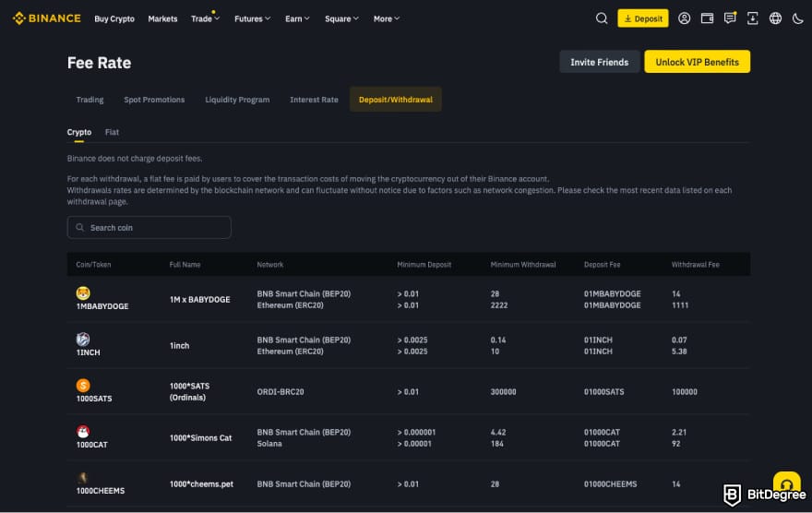812x513 pixels.
Task: Open the app download icon
Action: pos(752,18)
